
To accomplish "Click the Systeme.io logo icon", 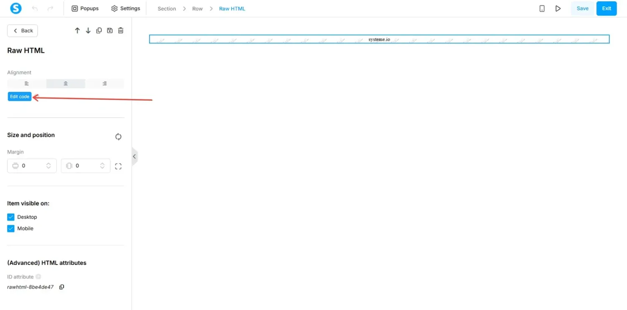I will coord(15,8).
